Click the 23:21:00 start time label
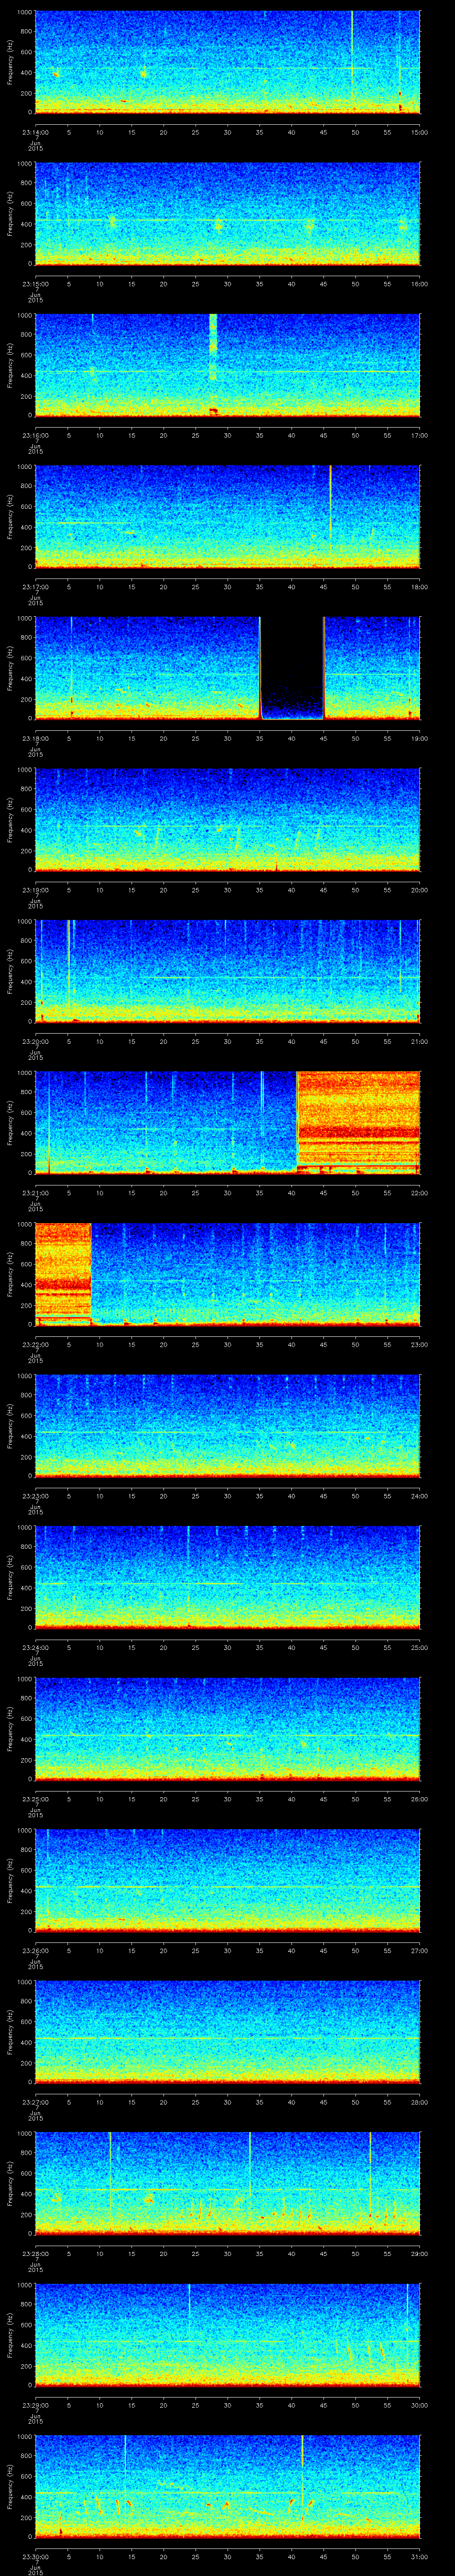Screen dimensions: 455x2576 (35, 1193)
